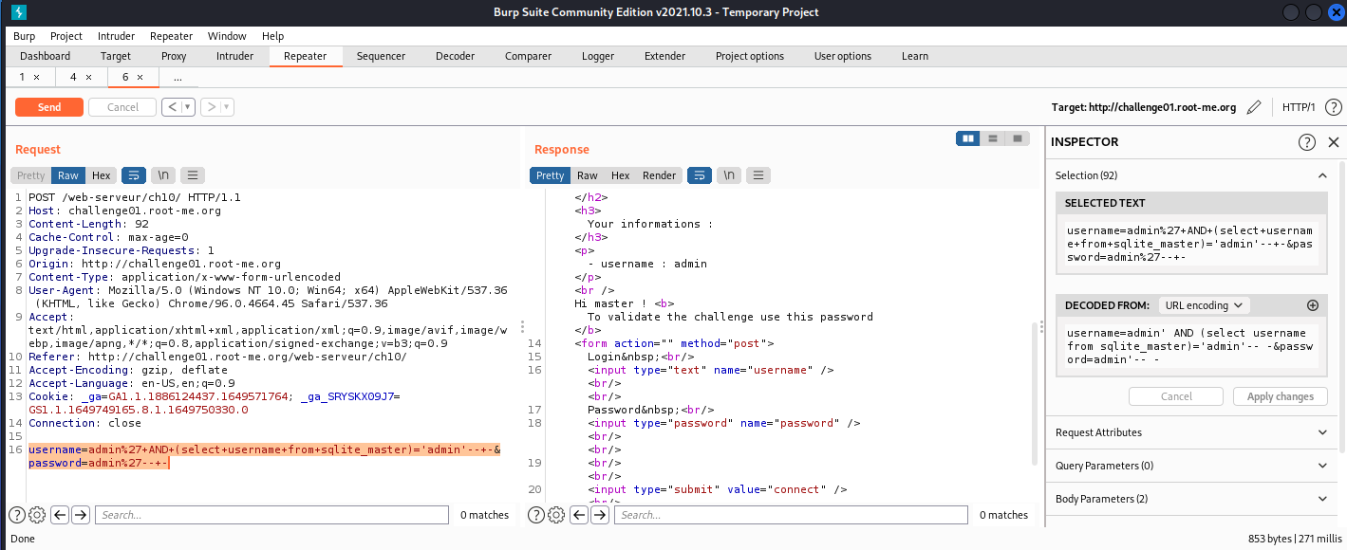Open Request search help icon
This screenshot has width=1347, height=550.
tap(17, 515)
